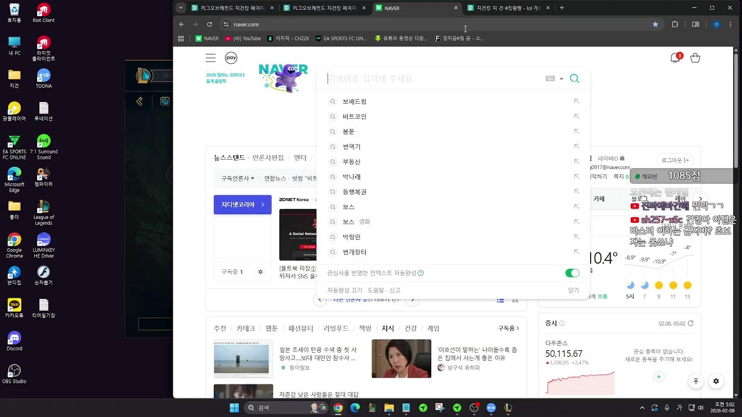Open the on-screen keyboard icon in search box
742x417 pixels.
click(x=550, y=79)
